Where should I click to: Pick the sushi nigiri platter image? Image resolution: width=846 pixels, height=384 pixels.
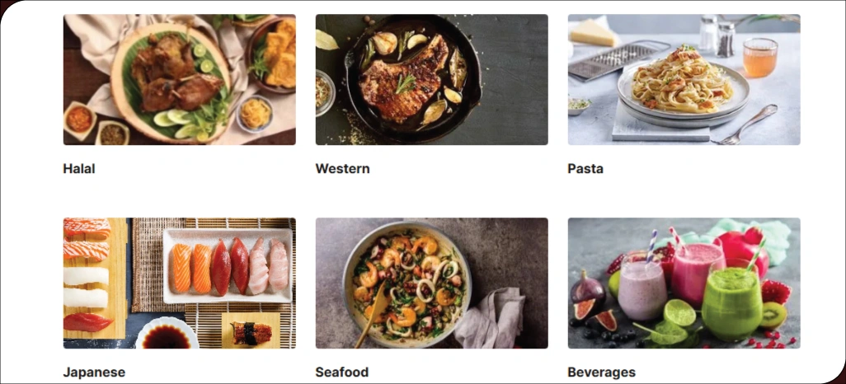tap(179, 283)
